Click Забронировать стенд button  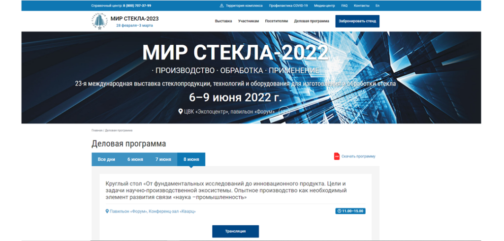pos(357,21)
